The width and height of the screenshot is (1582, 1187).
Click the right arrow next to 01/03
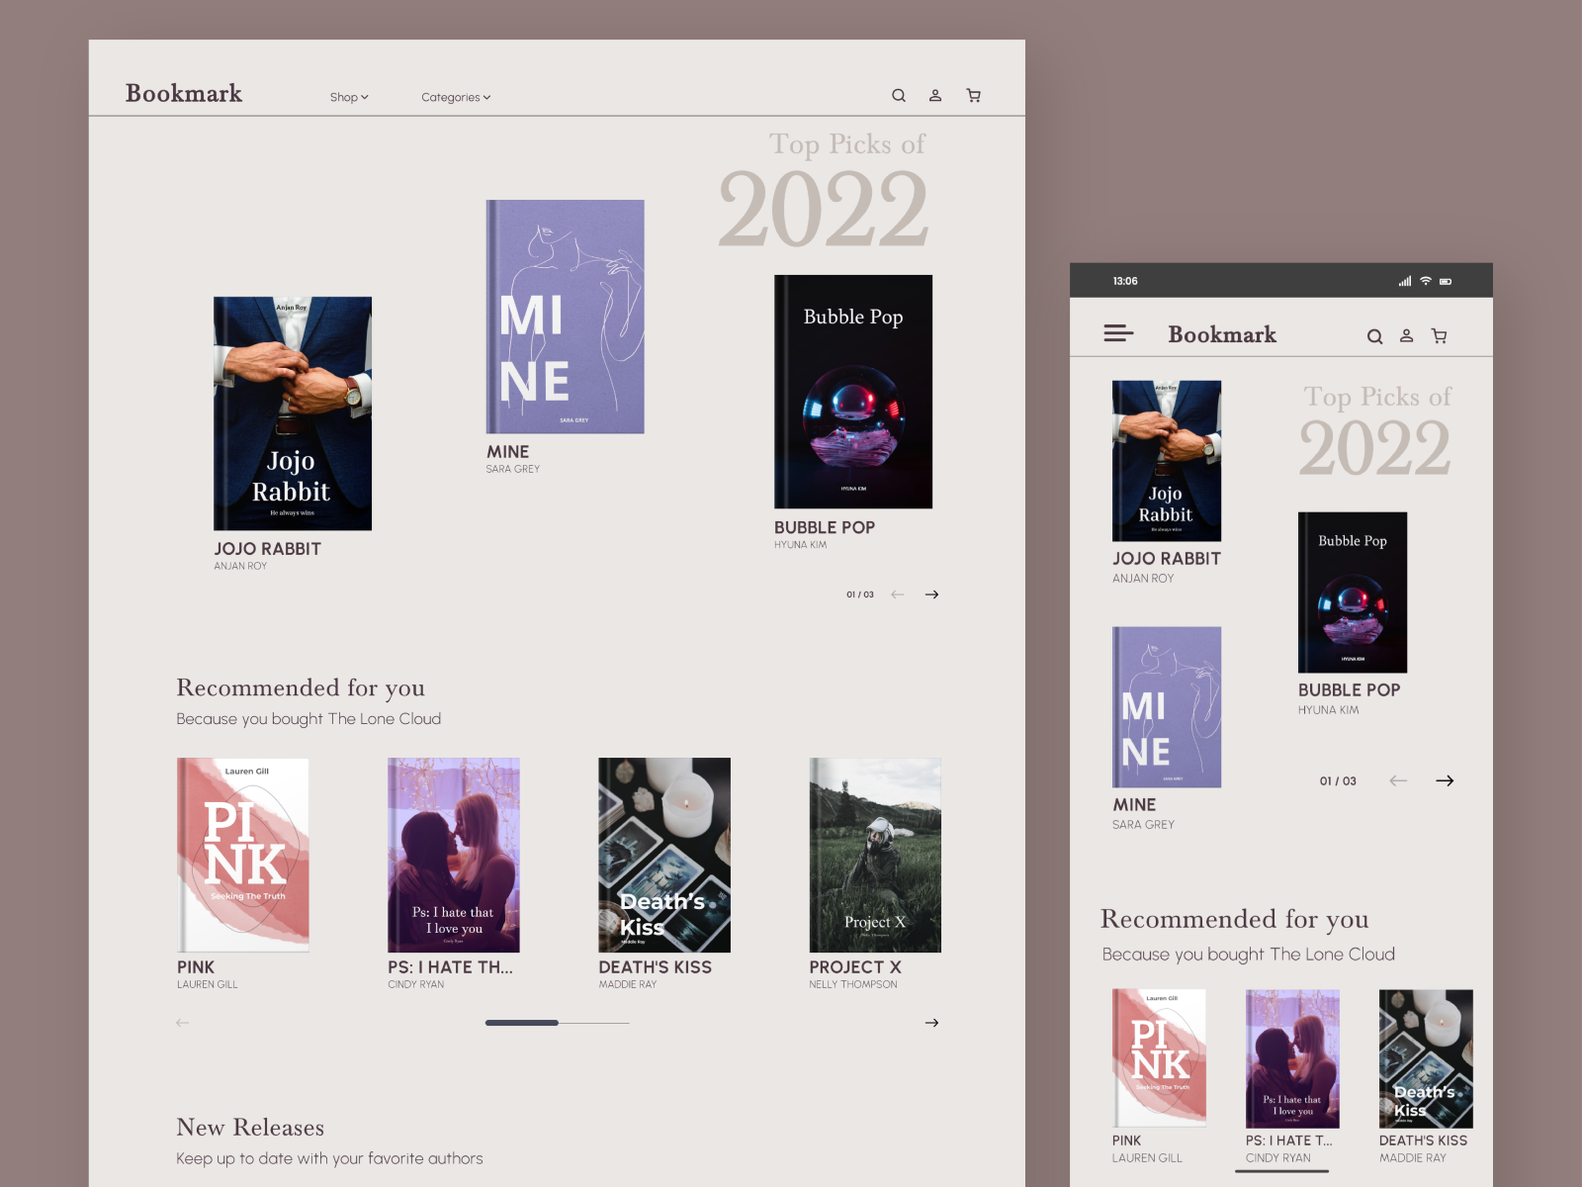[x=930, y=593]
